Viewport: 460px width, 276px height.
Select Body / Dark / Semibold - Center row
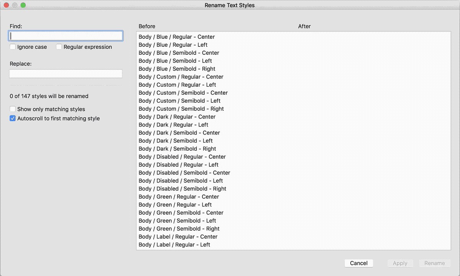pyautogui.click(x=294, y=133)
